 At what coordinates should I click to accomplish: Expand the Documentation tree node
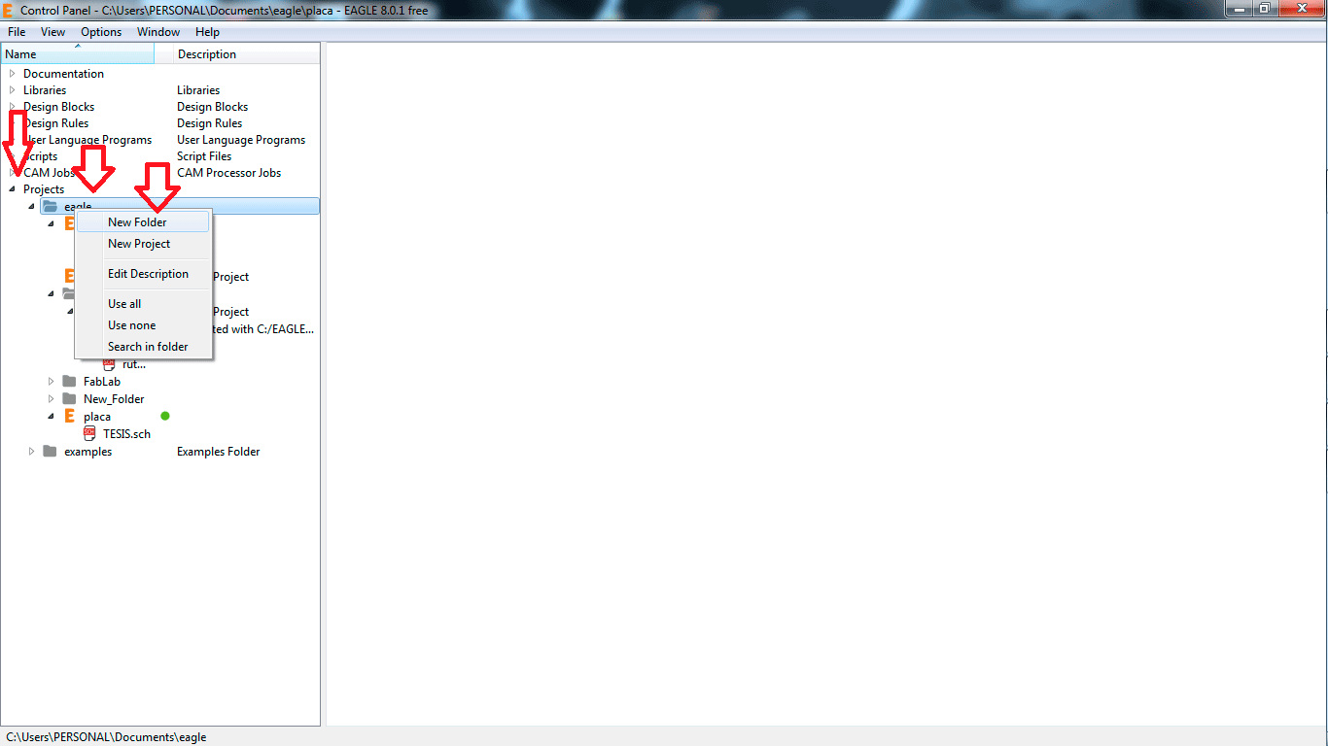tap(12, 73)
